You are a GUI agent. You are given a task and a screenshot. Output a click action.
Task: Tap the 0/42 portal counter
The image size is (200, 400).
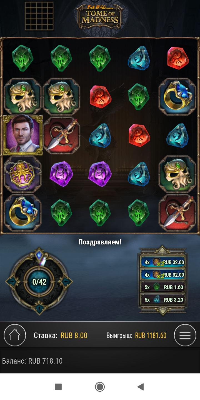(39, 282)
